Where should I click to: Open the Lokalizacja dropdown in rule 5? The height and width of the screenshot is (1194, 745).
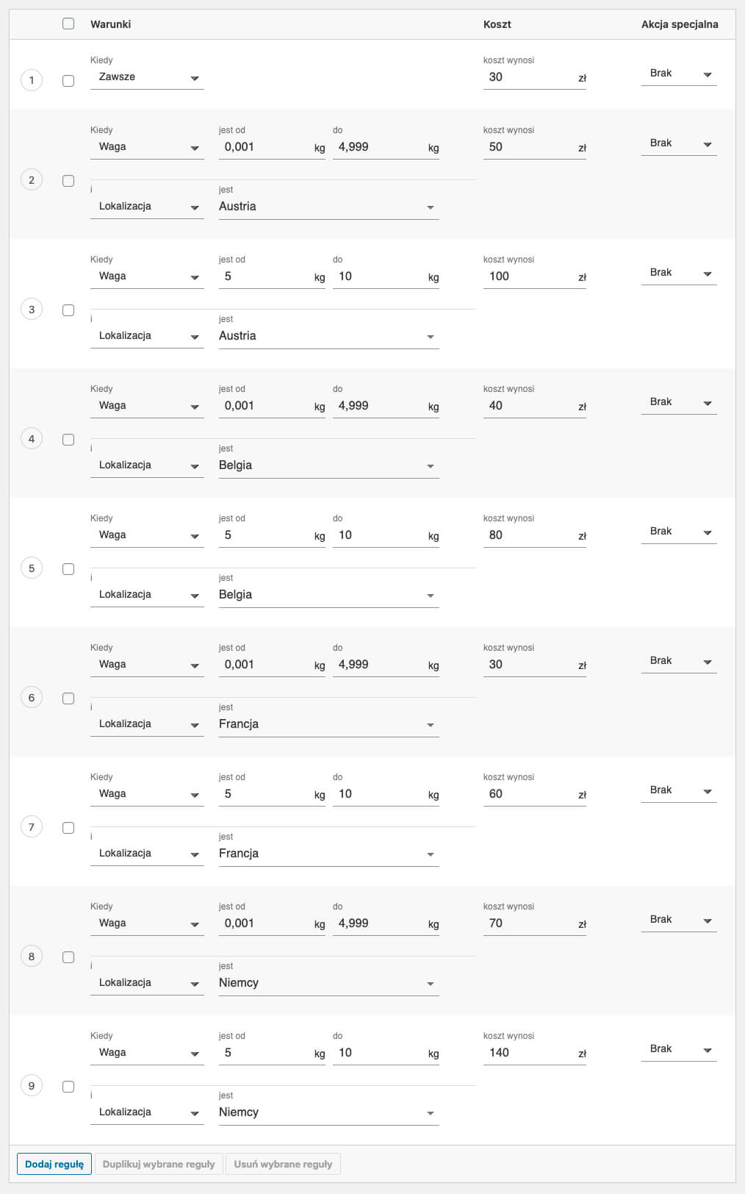tap(147, 595)
